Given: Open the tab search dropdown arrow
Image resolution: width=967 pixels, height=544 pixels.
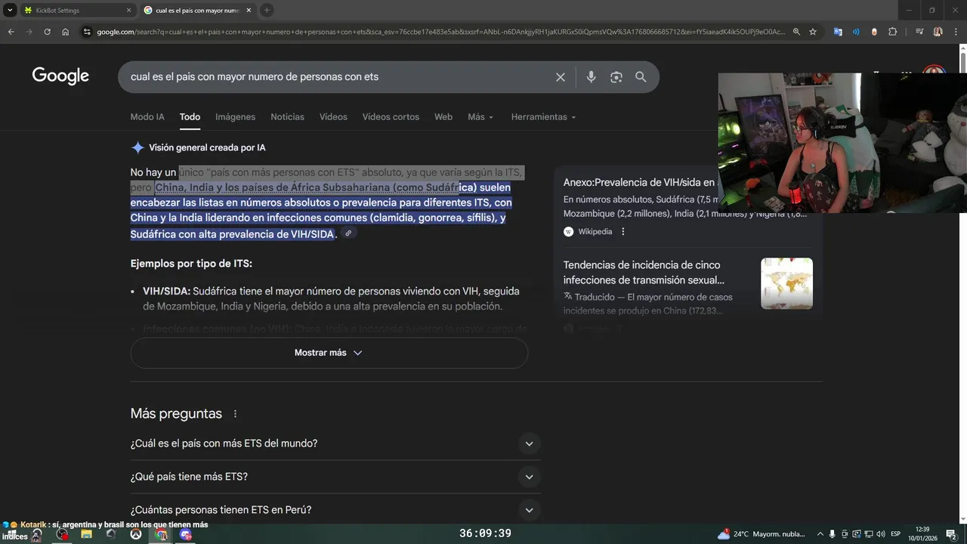Looking at the screenshot, I should pos(10,10).
